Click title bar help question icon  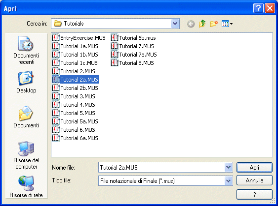(x=258, y=8)
